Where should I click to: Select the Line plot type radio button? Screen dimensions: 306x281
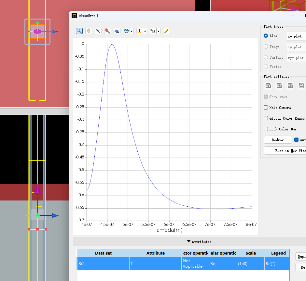(x=266, y=36)
